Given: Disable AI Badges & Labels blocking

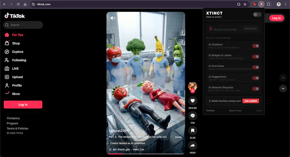Looking at the screenshot, I should [x=256, y=57].
